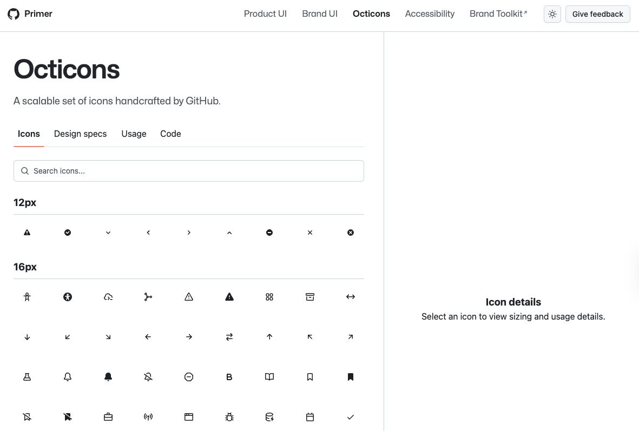Go to Product UI in navigation
Viewport: 639px width, 431px height.
(x=265, y=14)
